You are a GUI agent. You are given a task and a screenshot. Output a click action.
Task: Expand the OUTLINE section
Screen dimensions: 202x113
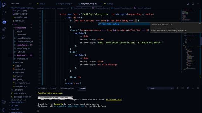click(x=15, y=106)
